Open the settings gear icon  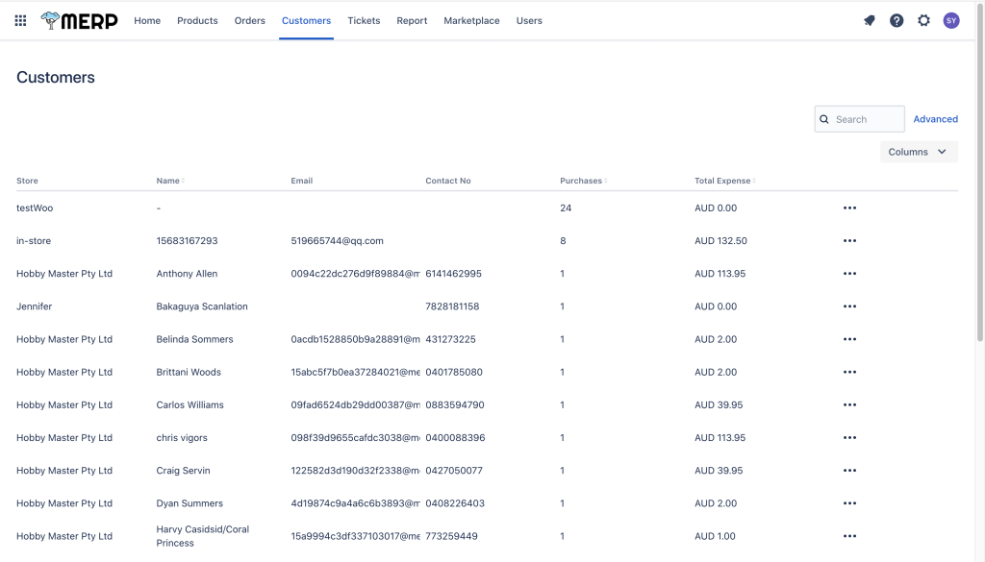pos(923,20)
